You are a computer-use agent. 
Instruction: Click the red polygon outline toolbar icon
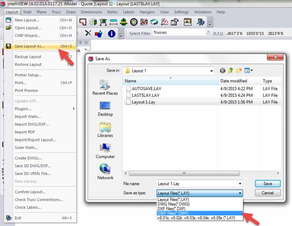click(83, 22)
